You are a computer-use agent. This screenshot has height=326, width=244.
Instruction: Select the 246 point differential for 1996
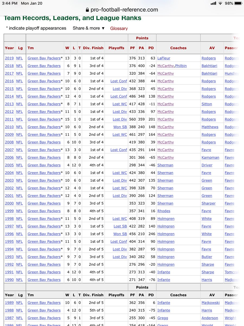pyautogui.click(x=151, y=234)
